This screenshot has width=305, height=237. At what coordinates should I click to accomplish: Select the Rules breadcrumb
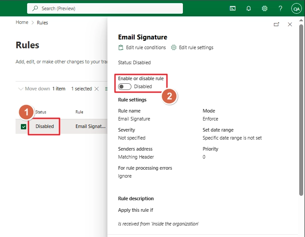pyautogui.click(x=43, y=23)
